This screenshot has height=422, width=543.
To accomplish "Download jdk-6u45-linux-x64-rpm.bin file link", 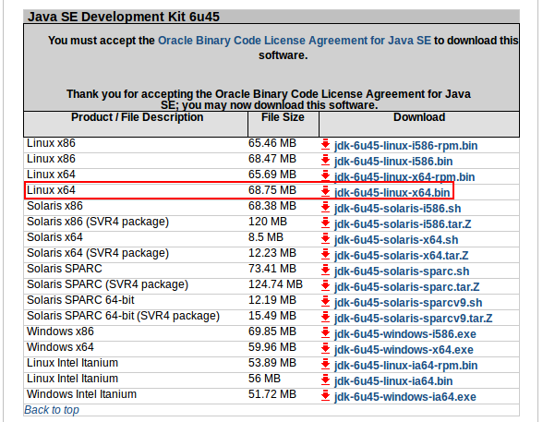I will click(x=404, y=177).
